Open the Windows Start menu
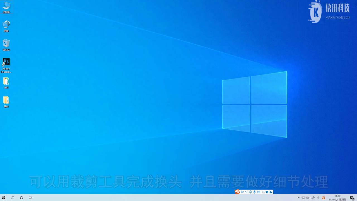This screenshot has width=357, height=201. 4,198
